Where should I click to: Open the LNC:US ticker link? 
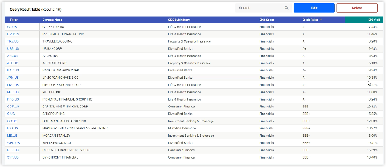pos(13,85)
